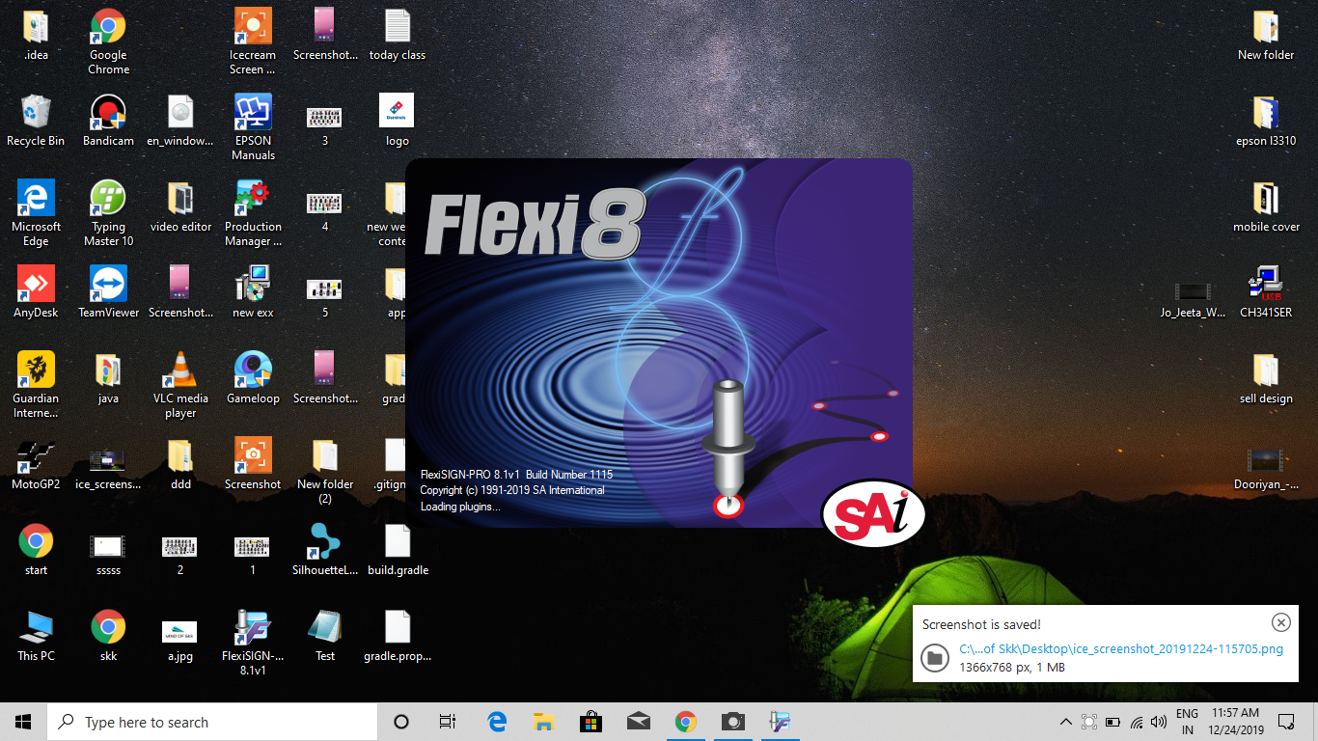
Task: Open Cortana circle on the taskbar
Action: pyautogui.click(x=401, y=722)
